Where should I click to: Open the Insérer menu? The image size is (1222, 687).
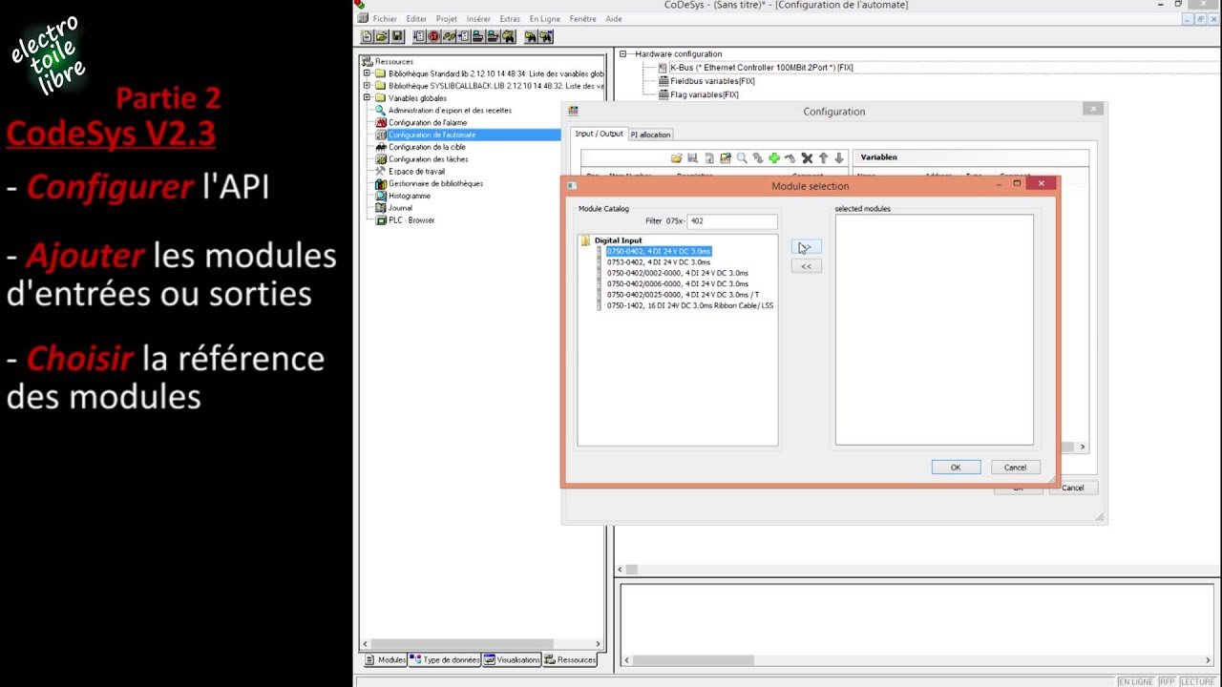(478, 19)
